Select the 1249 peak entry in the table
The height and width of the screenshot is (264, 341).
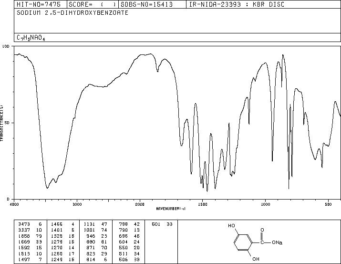coord(62,259)
